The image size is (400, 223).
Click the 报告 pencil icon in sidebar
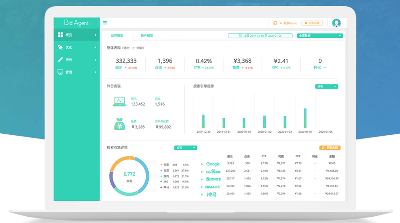coord(60,60)
